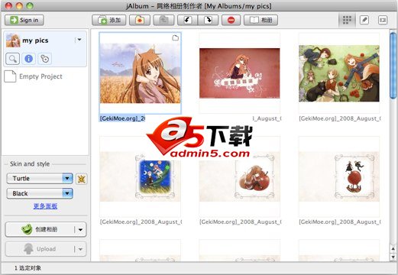Viewport: 398px width, 275px height.
Task: Click the tag icon beside info
Action: click(45, 59)
